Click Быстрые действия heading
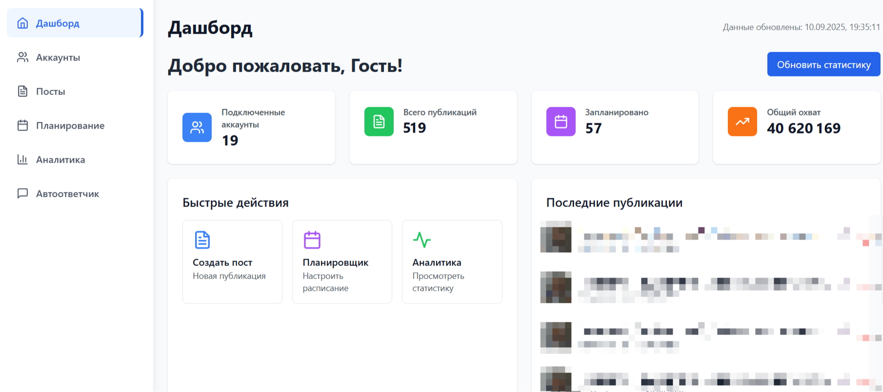883x392 pixels. tap(236, 203)
